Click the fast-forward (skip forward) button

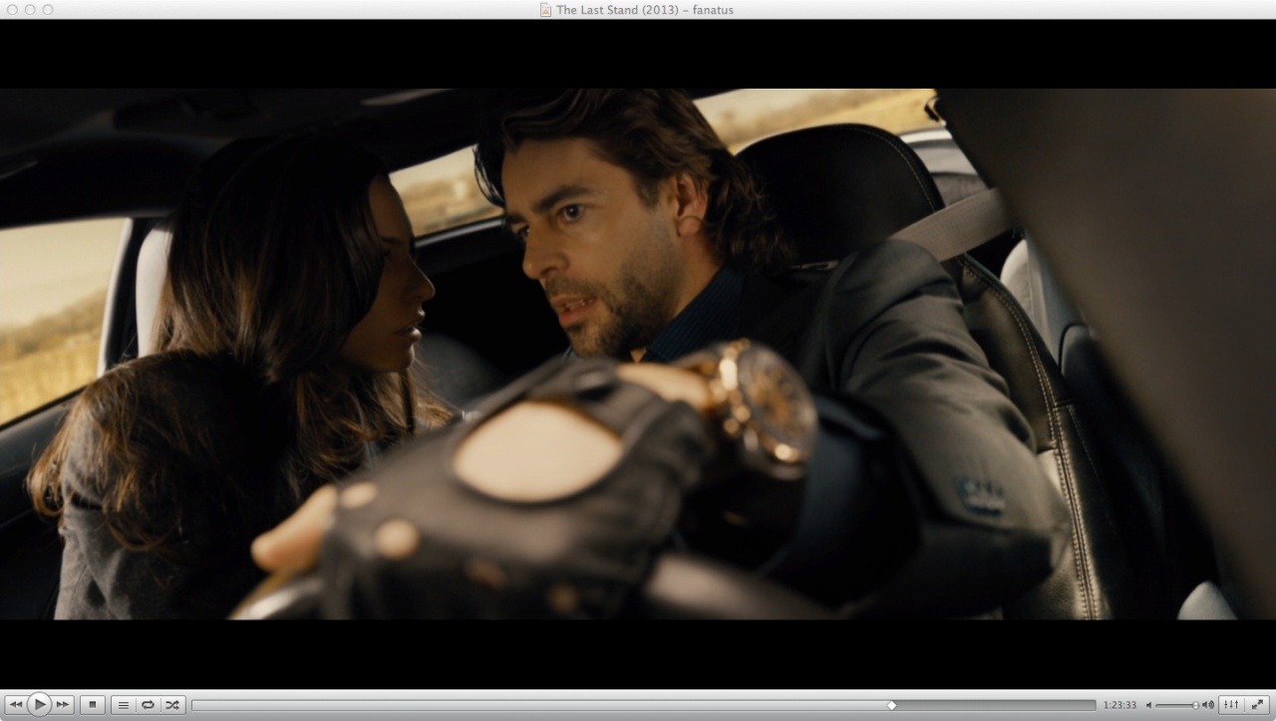point(63,705)
